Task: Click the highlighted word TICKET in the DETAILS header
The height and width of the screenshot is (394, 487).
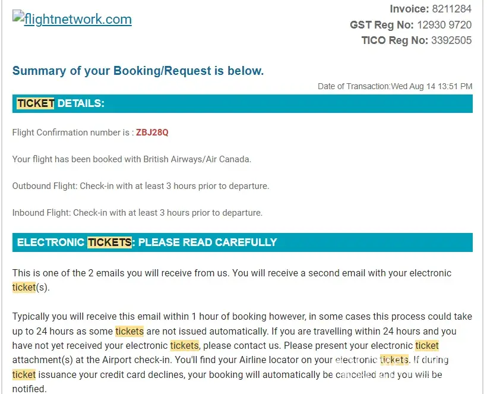Action: 36,103
